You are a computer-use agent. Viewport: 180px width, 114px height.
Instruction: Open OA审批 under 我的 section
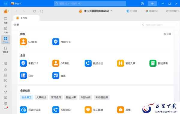click(x=28, y=42)
